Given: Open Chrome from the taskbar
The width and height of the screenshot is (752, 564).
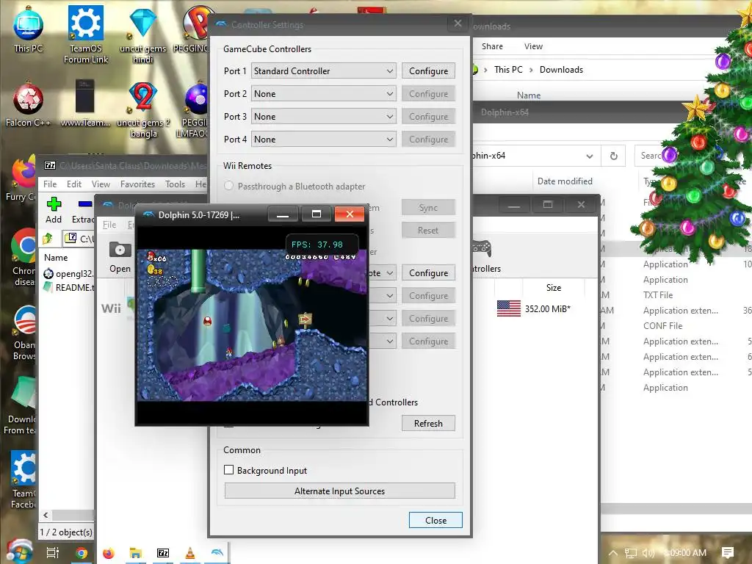Looking at the screenshot, I should coord(82,554).
